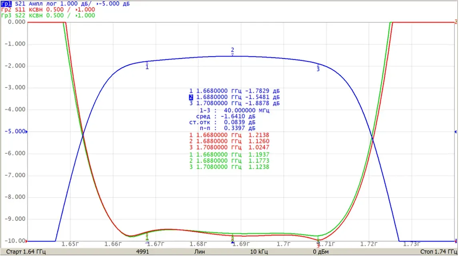Viewport: 459px width, 256px height.
Task: Click the Гр3 trace label
Action: 6,16
